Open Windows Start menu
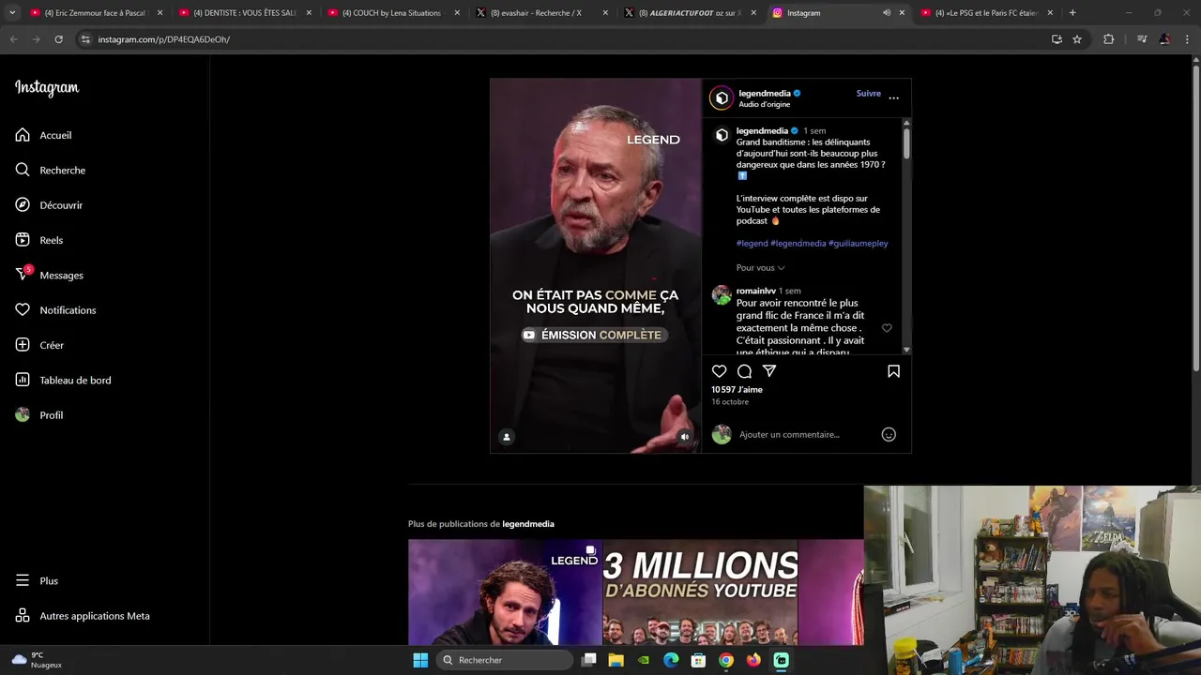Viewport: 1201px width, 675px height. click(x=420, y=660)
